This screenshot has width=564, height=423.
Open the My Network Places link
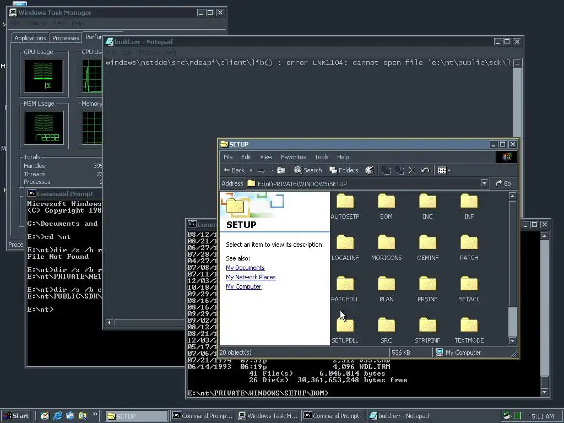click(x=251, y=278)
